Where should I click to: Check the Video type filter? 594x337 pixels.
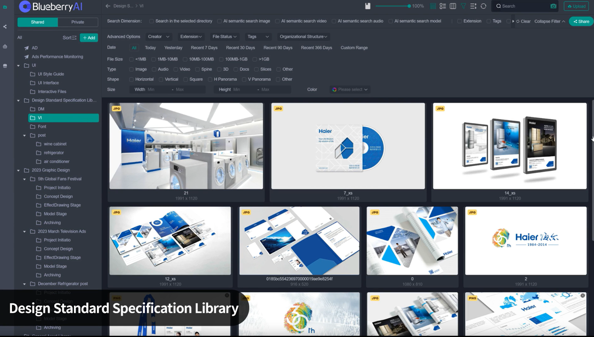[176, 69]
